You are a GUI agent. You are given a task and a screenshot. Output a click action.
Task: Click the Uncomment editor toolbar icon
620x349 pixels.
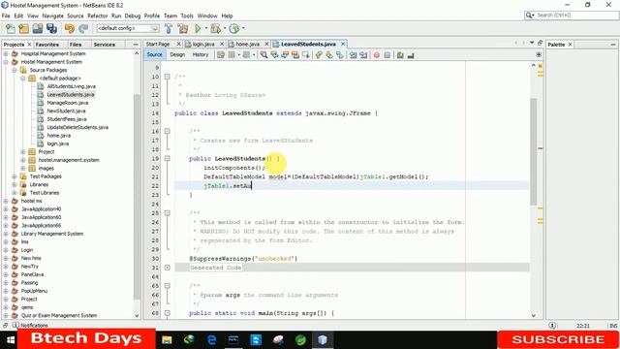411,55
